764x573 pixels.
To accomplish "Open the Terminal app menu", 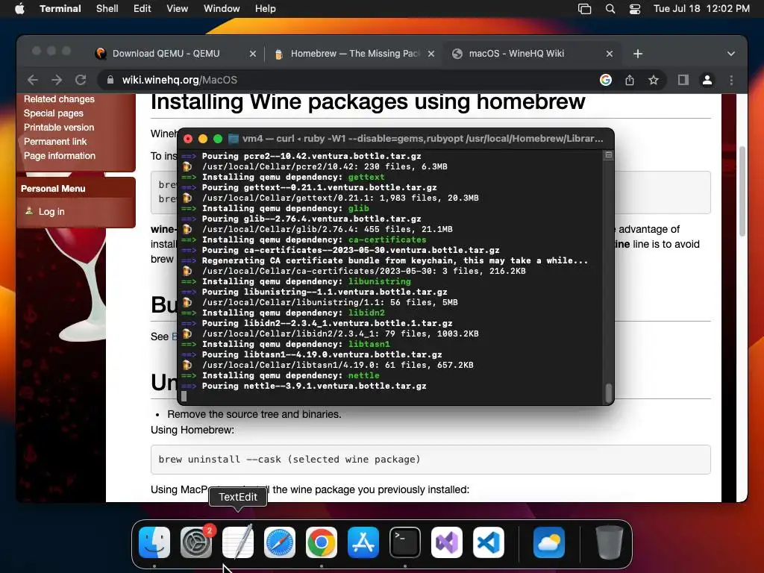I will [60, 9].
